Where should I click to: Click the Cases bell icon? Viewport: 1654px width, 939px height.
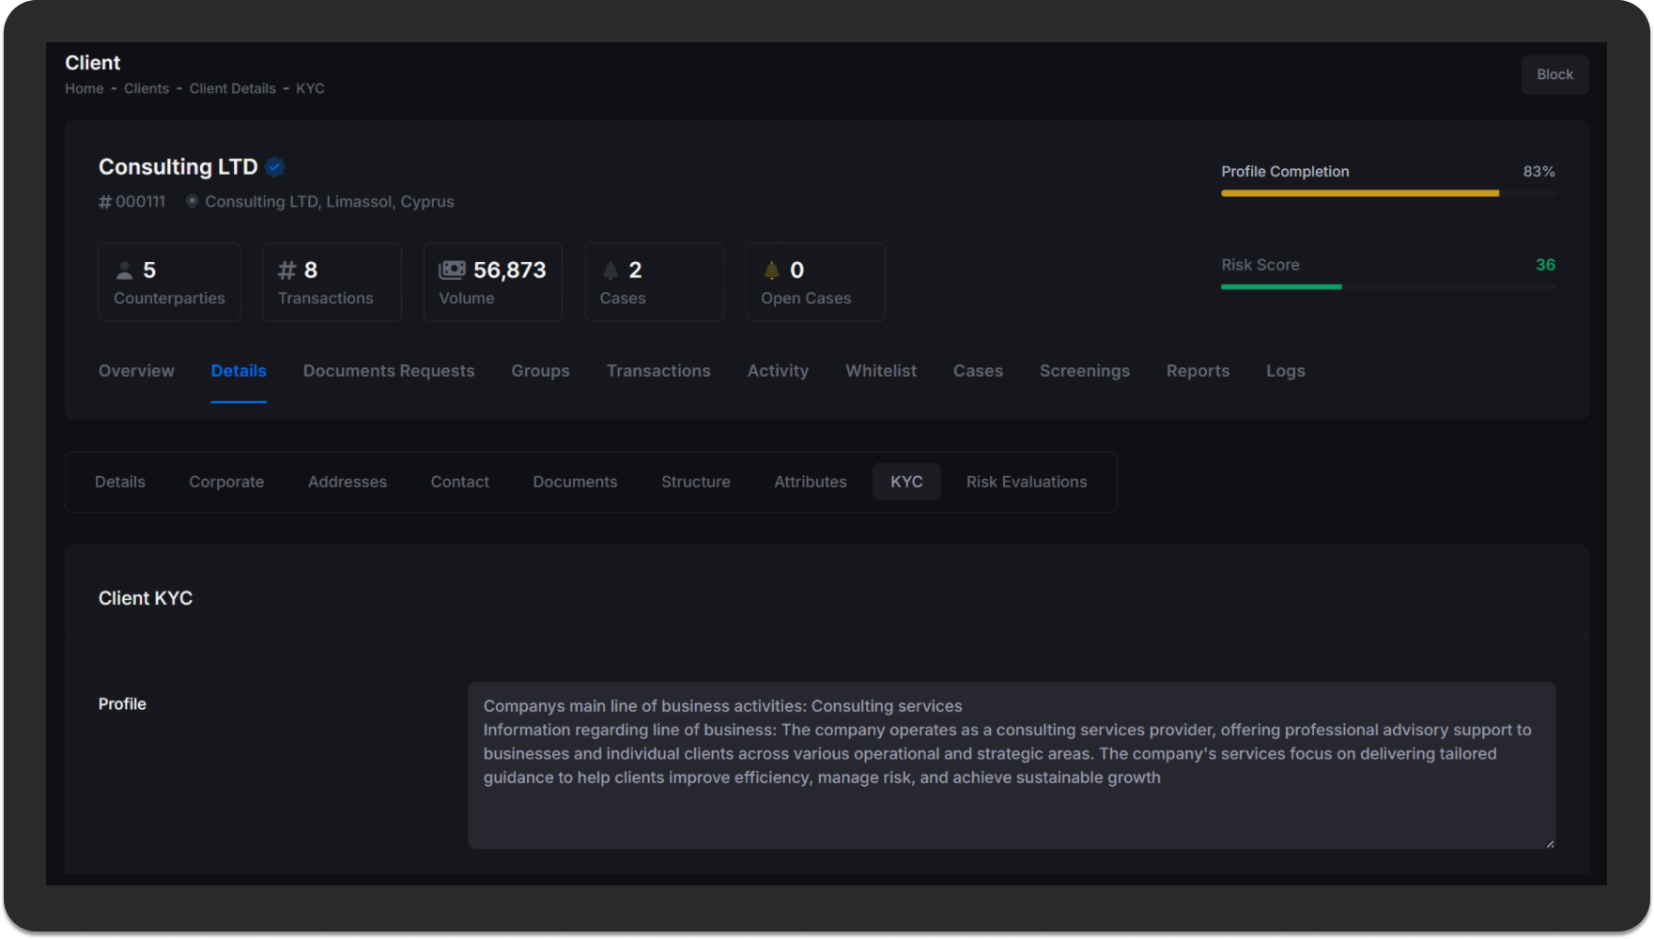(611, 270)
